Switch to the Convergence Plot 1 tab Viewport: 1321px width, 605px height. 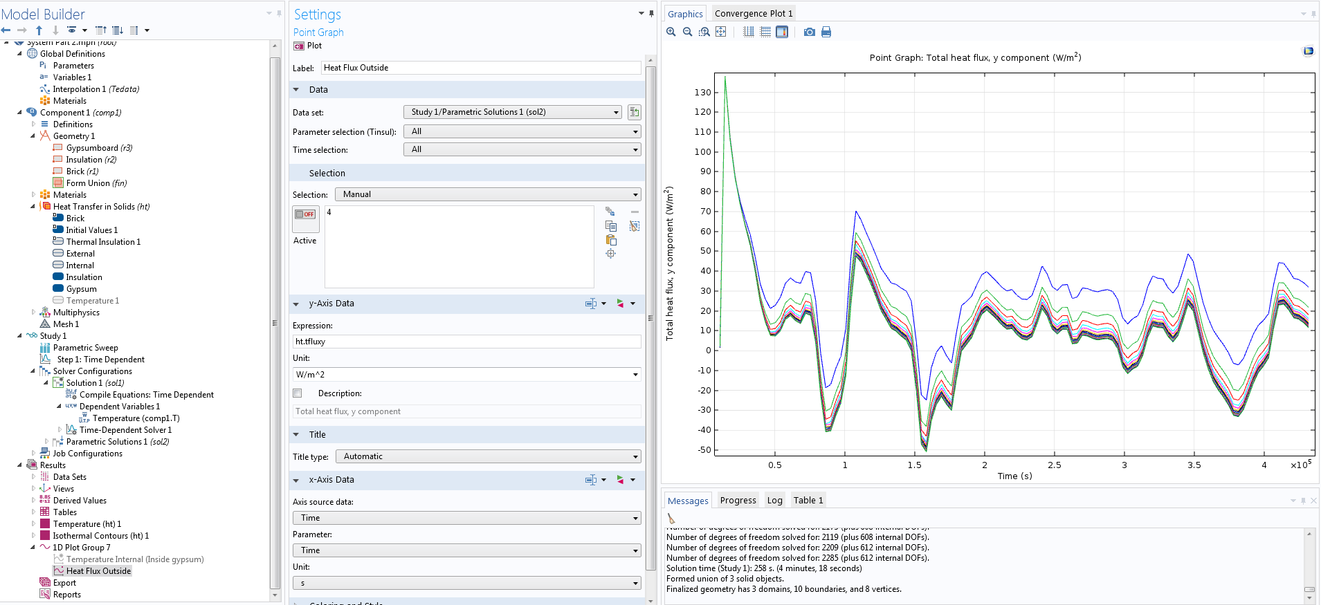click(753, 13)
